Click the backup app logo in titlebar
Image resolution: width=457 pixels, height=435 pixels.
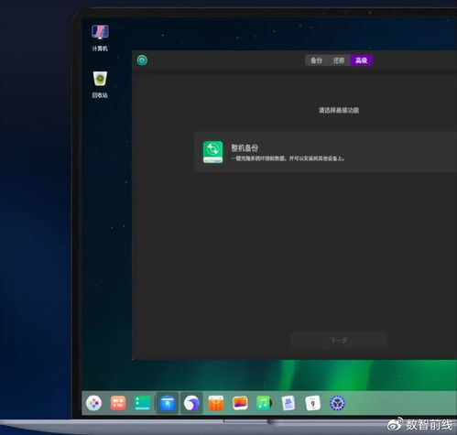tap(142, 60)
